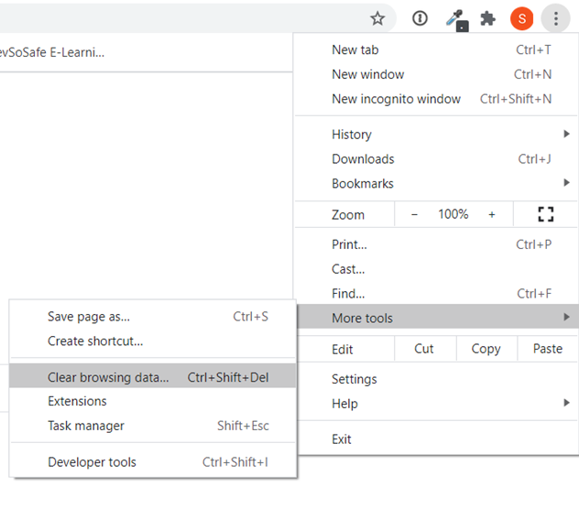
Task: Click the color picker extension icon
Action: pyautogui.click(x=455, y=19)
